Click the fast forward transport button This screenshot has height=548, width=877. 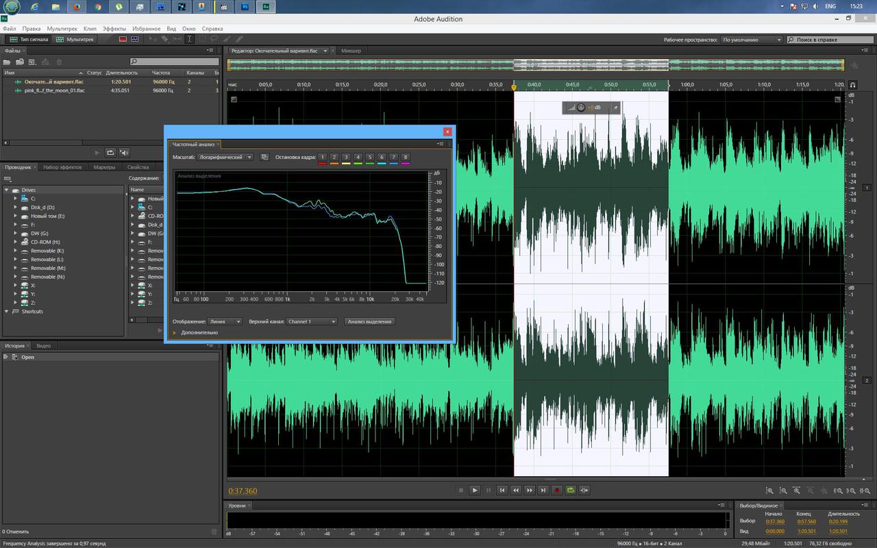coord(530,490)
